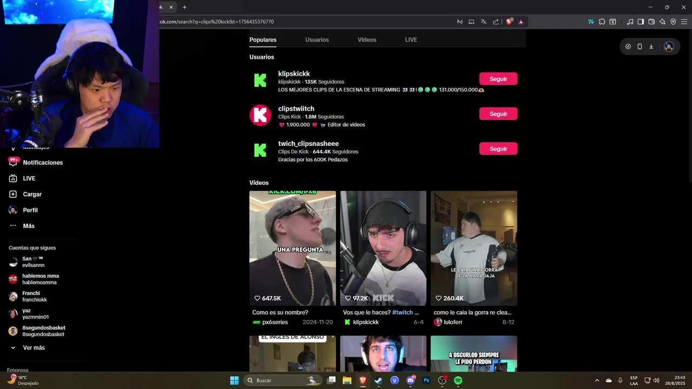
Task: Open 'A OSCURLOD SIEMPRE' video thumbnail
Action: (474, 353)
